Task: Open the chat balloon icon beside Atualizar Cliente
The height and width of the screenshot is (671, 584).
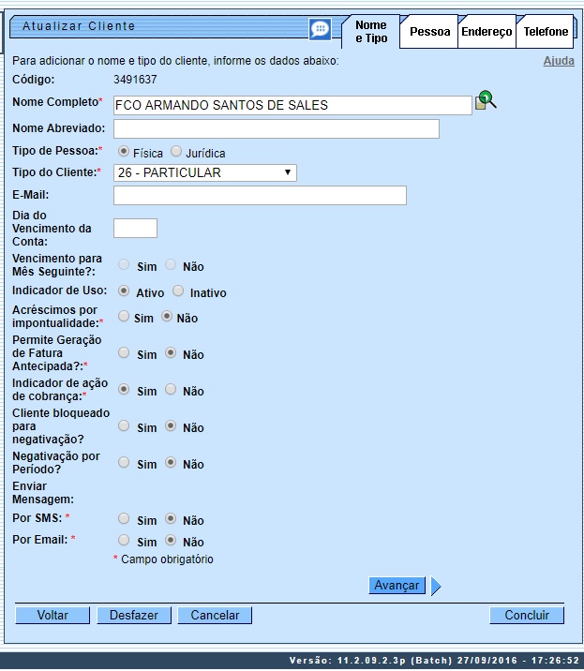Action: [x=320, y=30]
